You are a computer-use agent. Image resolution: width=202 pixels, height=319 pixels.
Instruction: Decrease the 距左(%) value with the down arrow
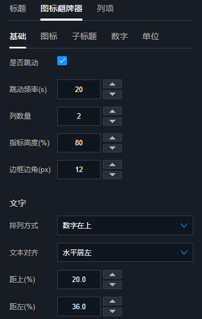(112, 311)
